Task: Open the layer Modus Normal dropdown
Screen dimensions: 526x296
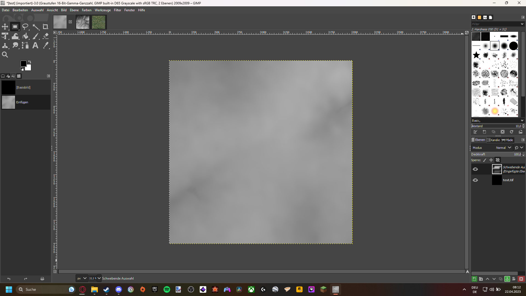Action: (x=504, y=147)
